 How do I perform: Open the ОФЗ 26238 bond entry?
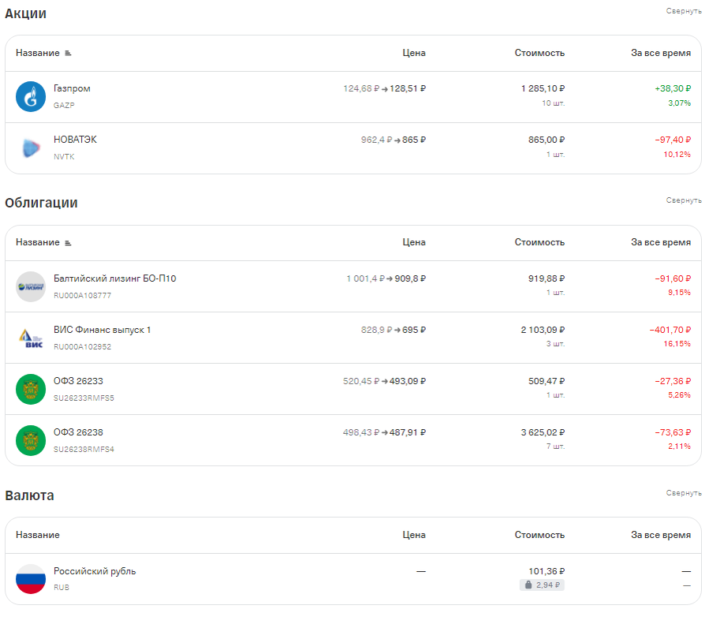coord(78,432)
